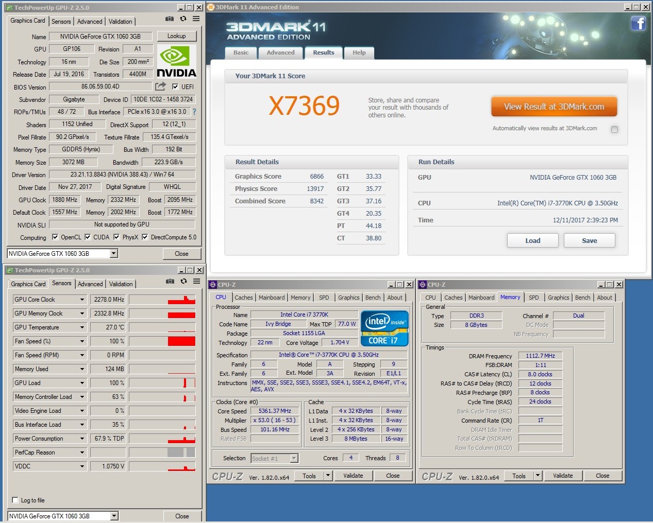Click the CPU-Z Memory window title icon
The height and width of the screenshot is (523, 653).
(423, 285)
